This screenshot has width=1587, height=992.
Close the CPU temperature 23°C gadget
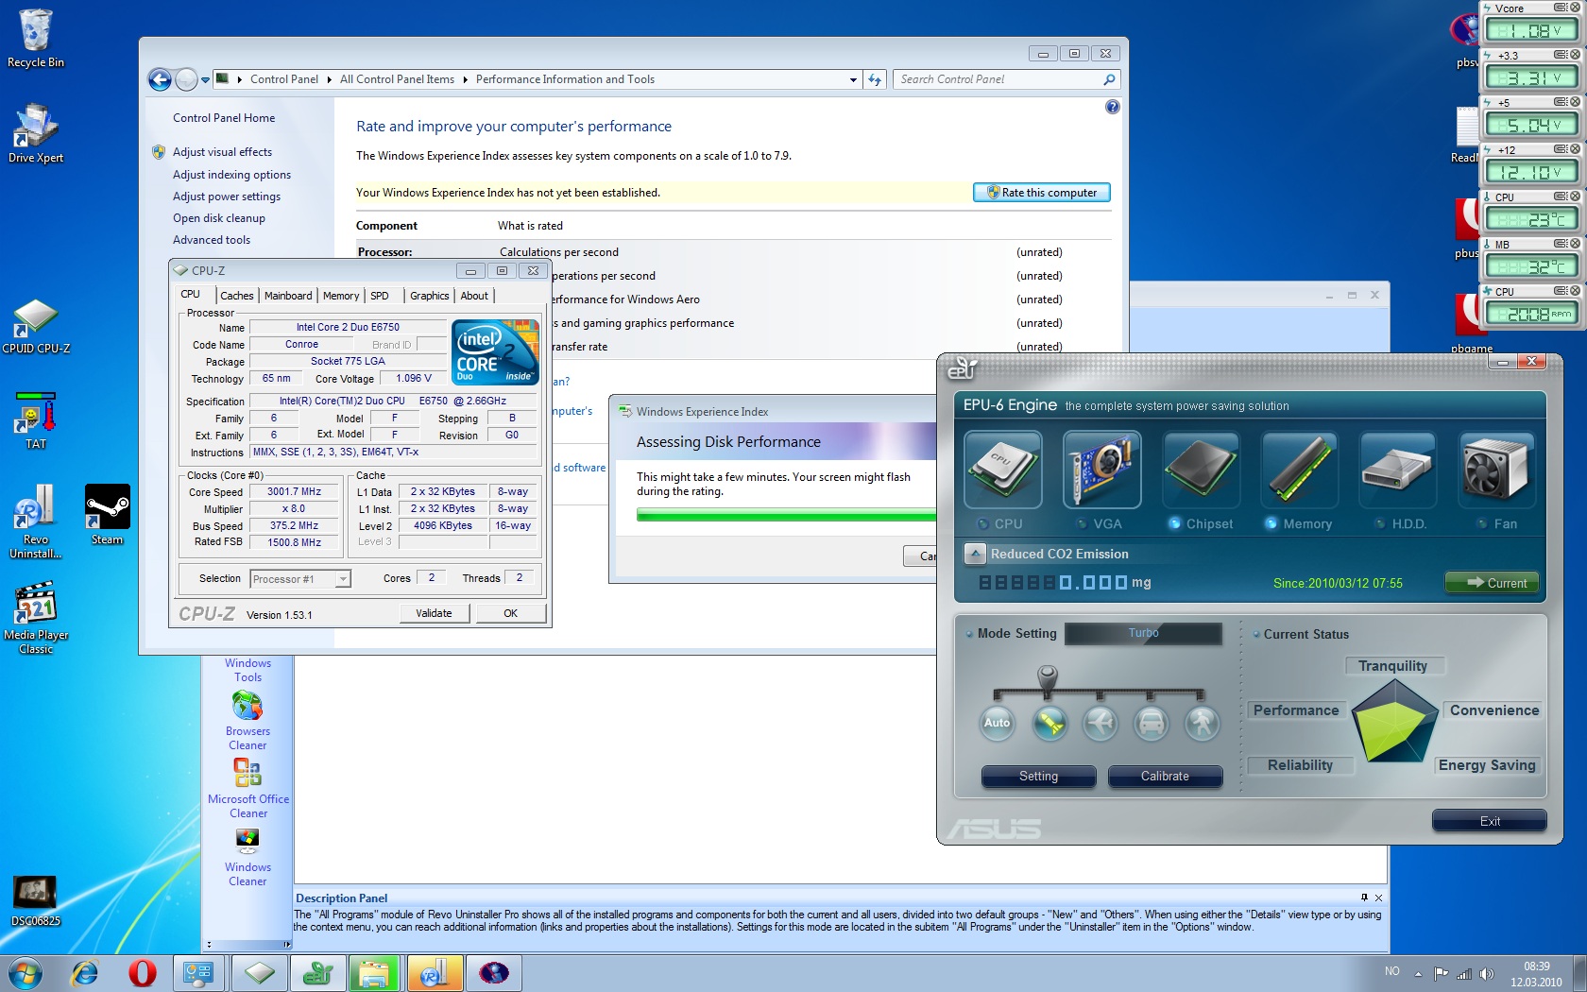[1575, 197]
